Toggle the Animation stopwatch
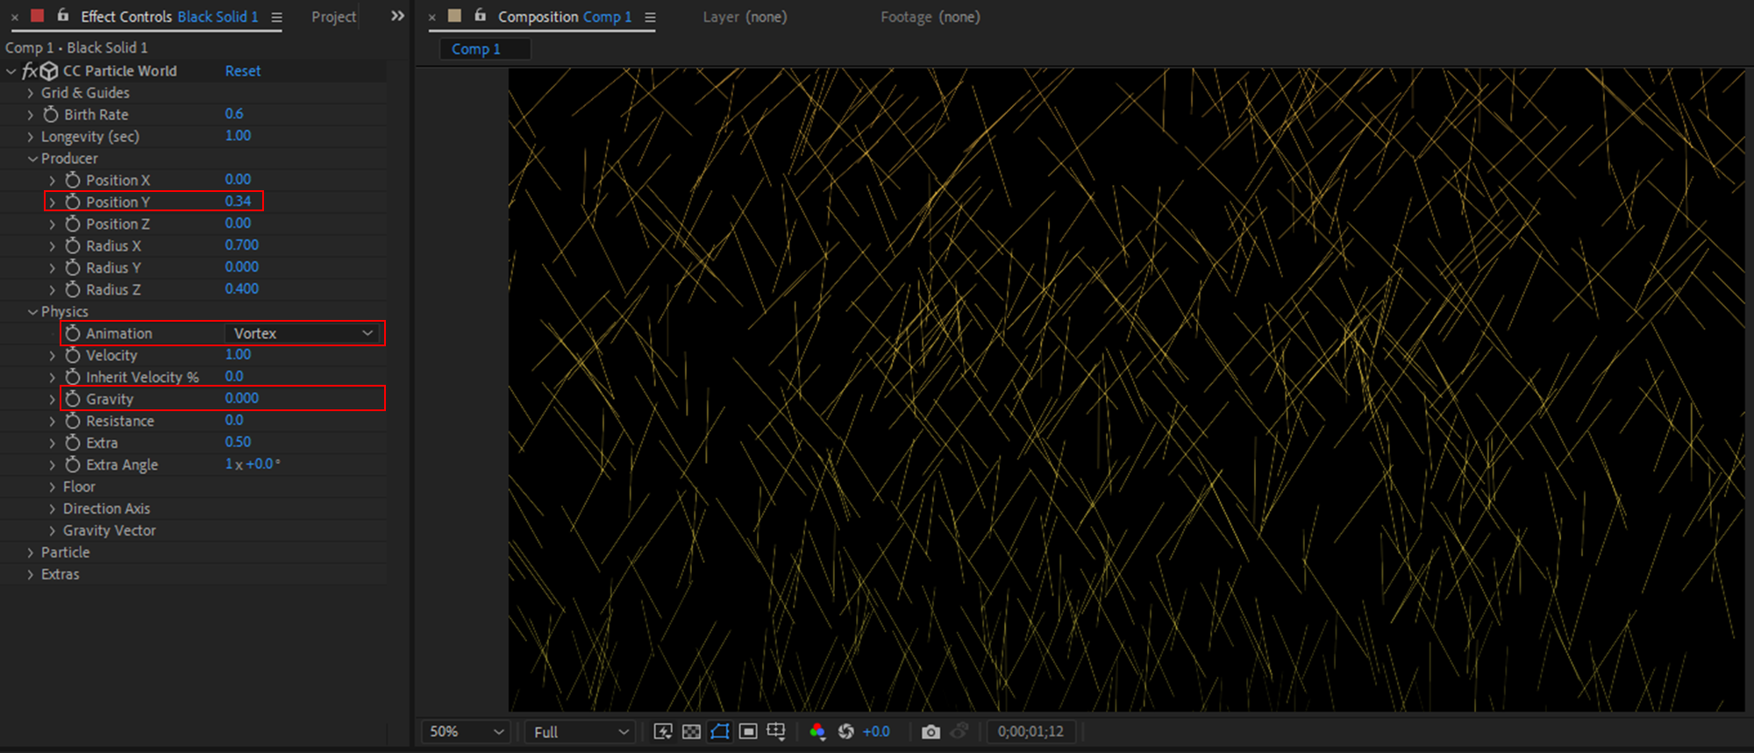Screen dimensions: 1754x753 (73, 333)
